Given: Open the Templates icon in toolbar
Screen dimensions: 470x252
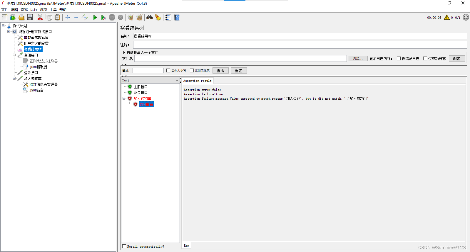Looking at the screenshot, I should 13,18.
